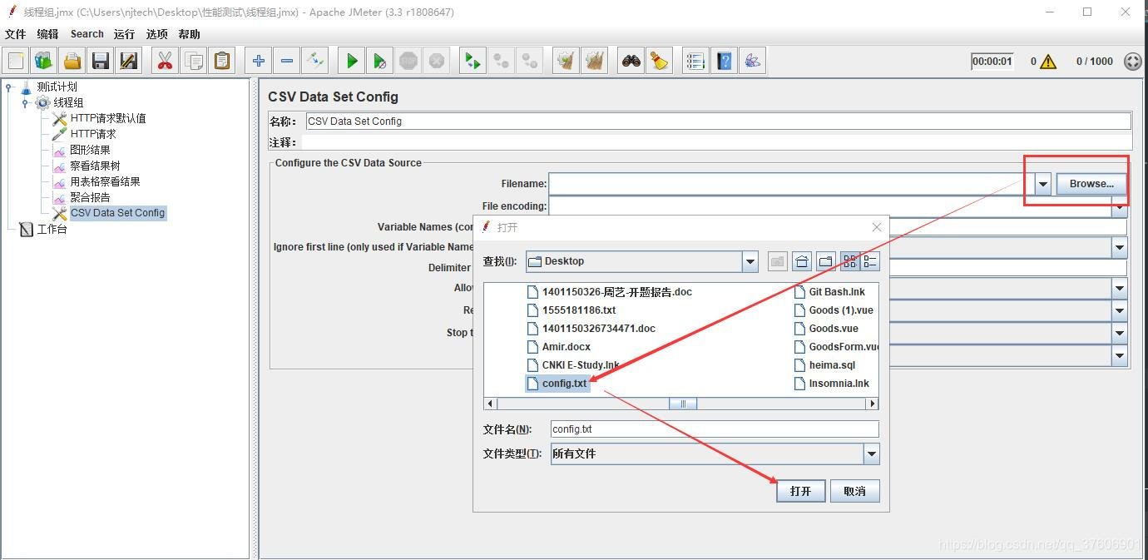This screenshot has width=1148, height=560.
Task: Select HTTP请求默认值 in the tree
Action: point(107,118)
